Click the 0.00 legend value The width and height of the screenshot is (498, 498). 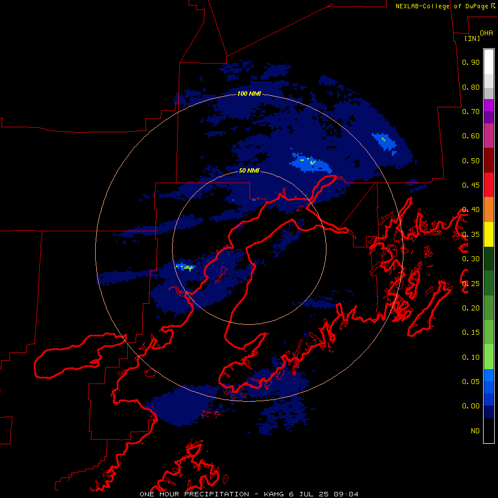point(471,406)
